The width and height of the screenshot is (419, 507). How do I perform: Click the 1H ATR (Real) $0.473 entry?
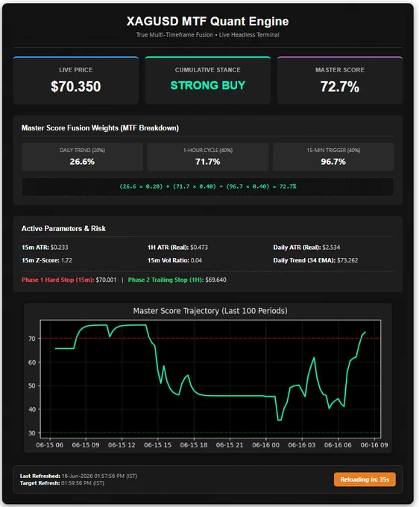point(177,248)
